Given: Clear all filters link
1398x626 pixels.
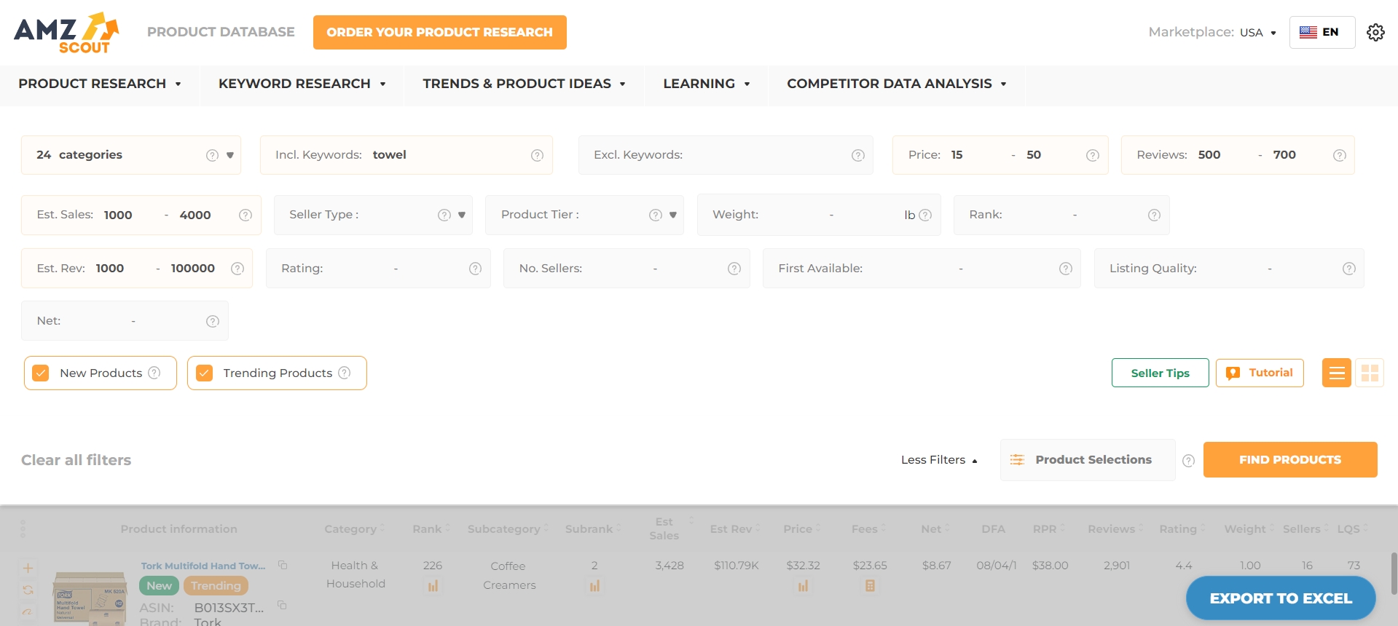Looking at the screenshot, I should tap(76, 460).
